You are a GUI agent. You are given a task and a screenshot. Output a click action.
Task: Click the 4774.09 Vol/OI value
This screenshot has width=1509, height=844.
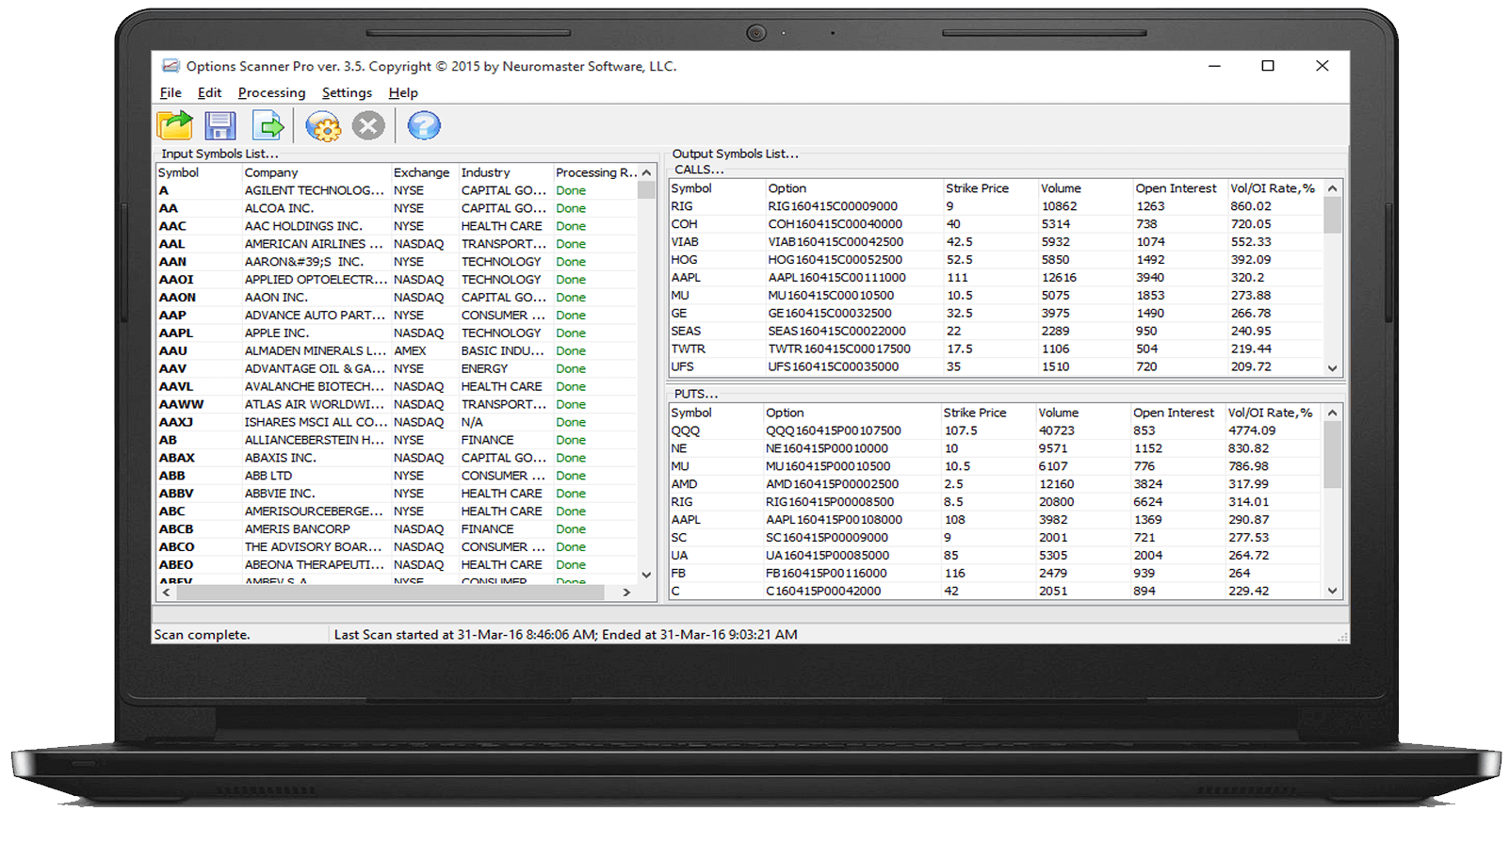[1252, 430]
